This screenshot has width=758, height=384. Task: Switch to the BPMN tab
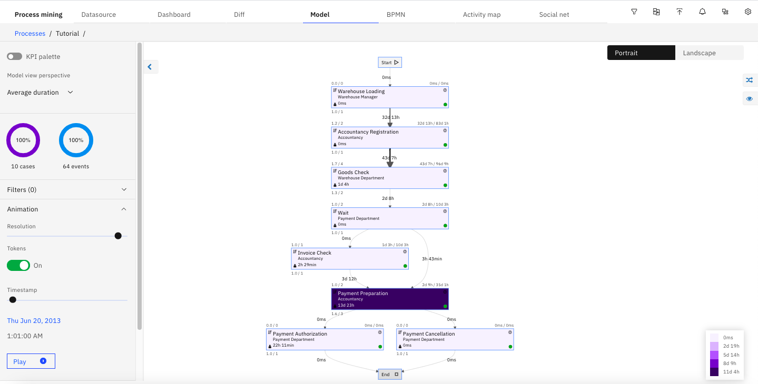pos(396,15)
